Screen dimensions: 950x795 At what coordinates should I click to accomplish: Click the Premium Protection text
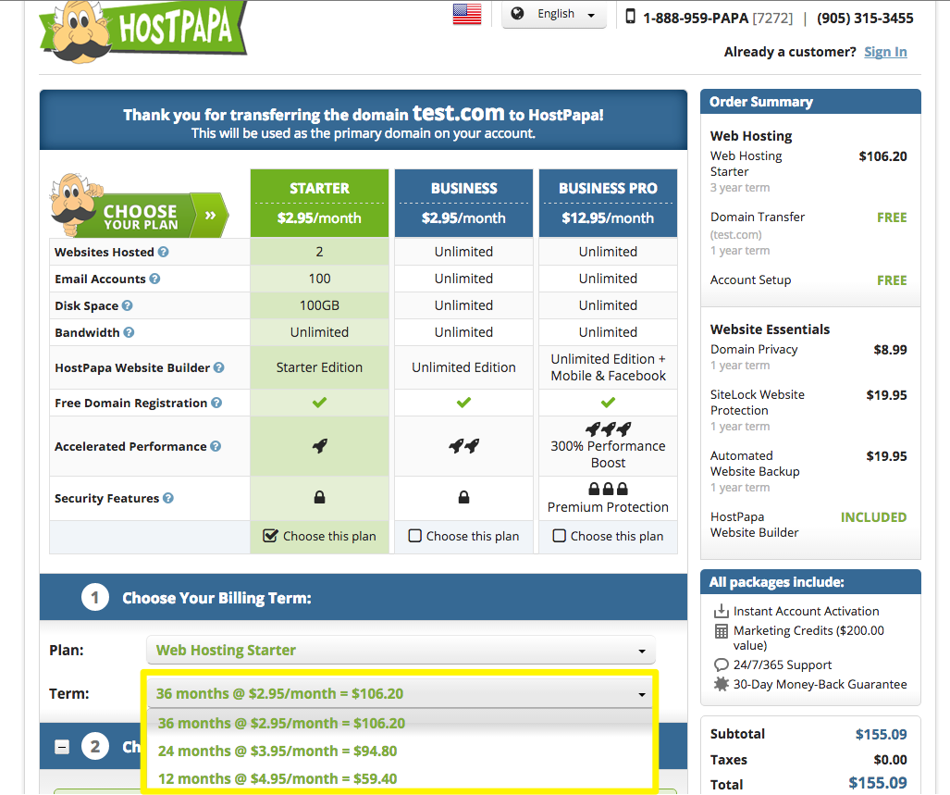pos(608,507)
